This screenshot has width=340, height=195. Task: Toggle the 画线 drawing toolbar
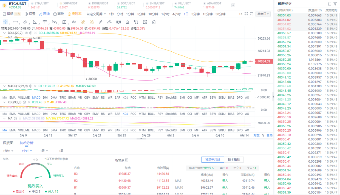click(44, 14)
